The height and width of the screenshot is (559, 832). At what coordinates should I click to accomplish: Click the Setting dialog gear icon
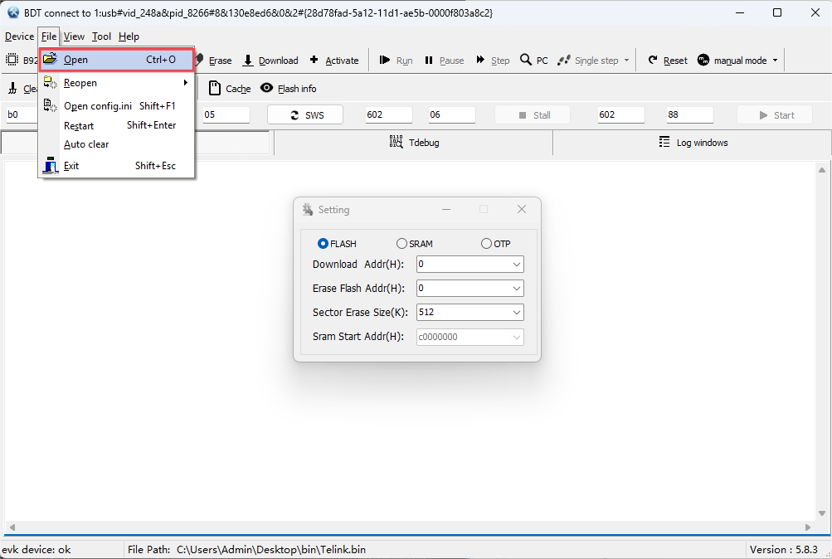[308, 210]
